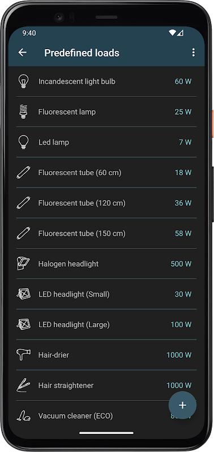Select Fluorescent tube (120 cm) entry

(x=106, y=203)
